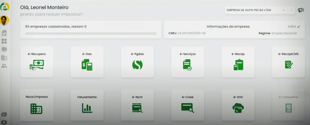
Task: Open the sidebar video tutorials icon
Action: click(x=4, y=114)
